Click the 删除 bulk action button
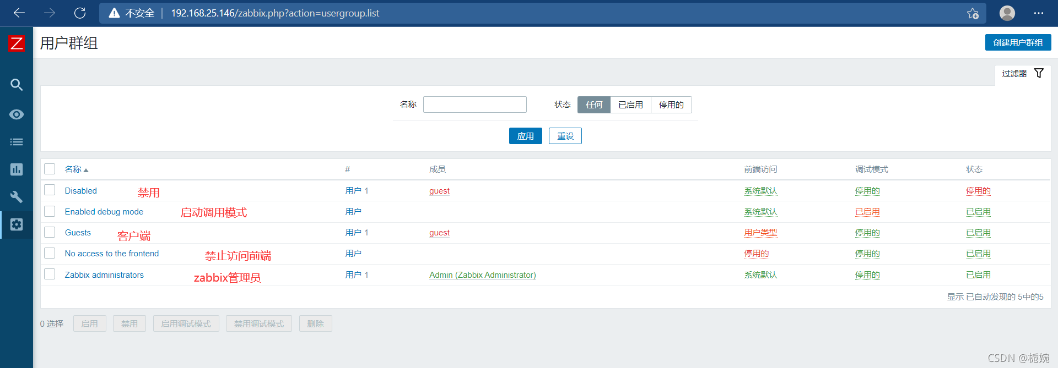 tap(315, 323)
